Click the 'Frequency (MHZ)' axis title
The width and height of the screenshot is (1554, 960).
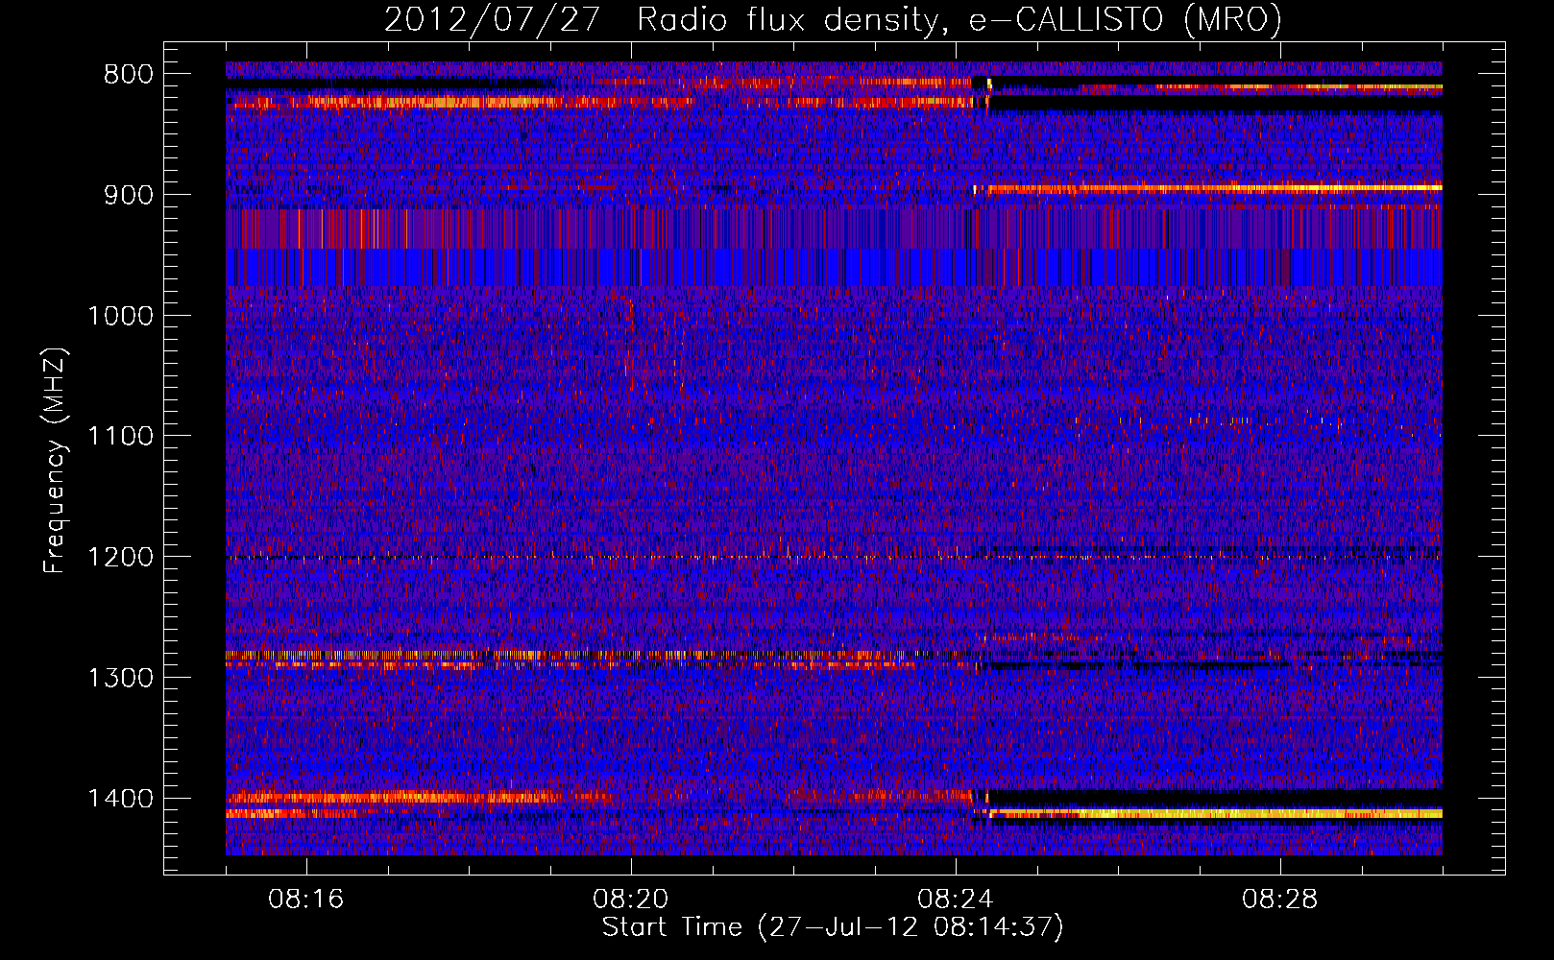click(x=56, y=460)
